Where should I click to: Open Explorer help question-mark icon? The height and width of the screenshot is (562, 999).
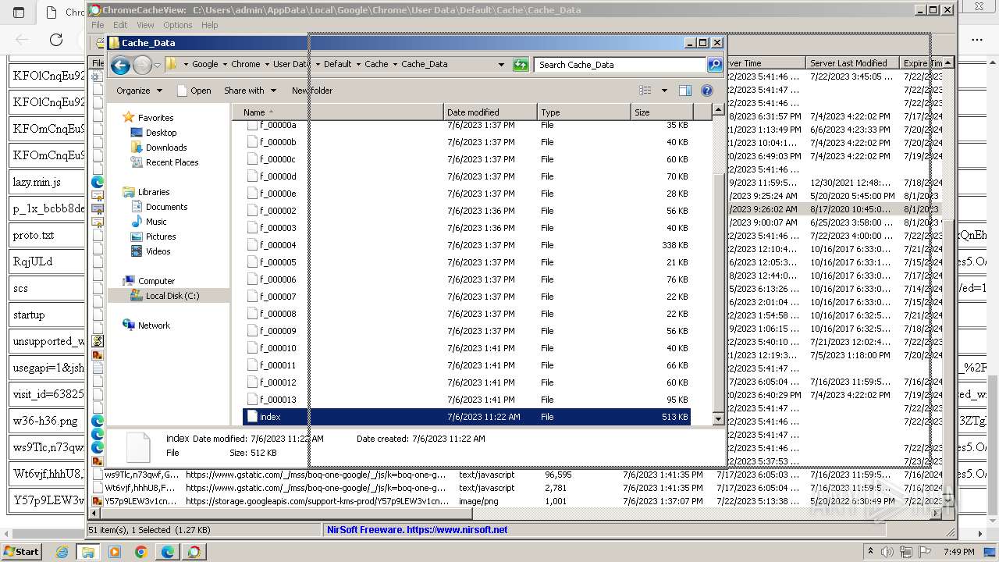coord(707,91)
